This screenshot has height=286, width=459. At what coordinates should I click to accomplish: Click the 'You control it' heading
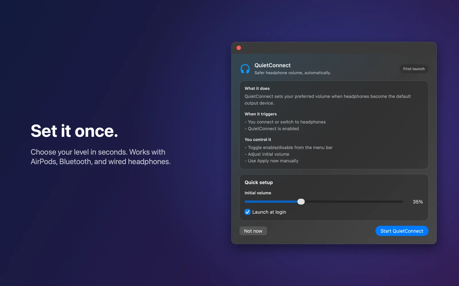(258, 140)
